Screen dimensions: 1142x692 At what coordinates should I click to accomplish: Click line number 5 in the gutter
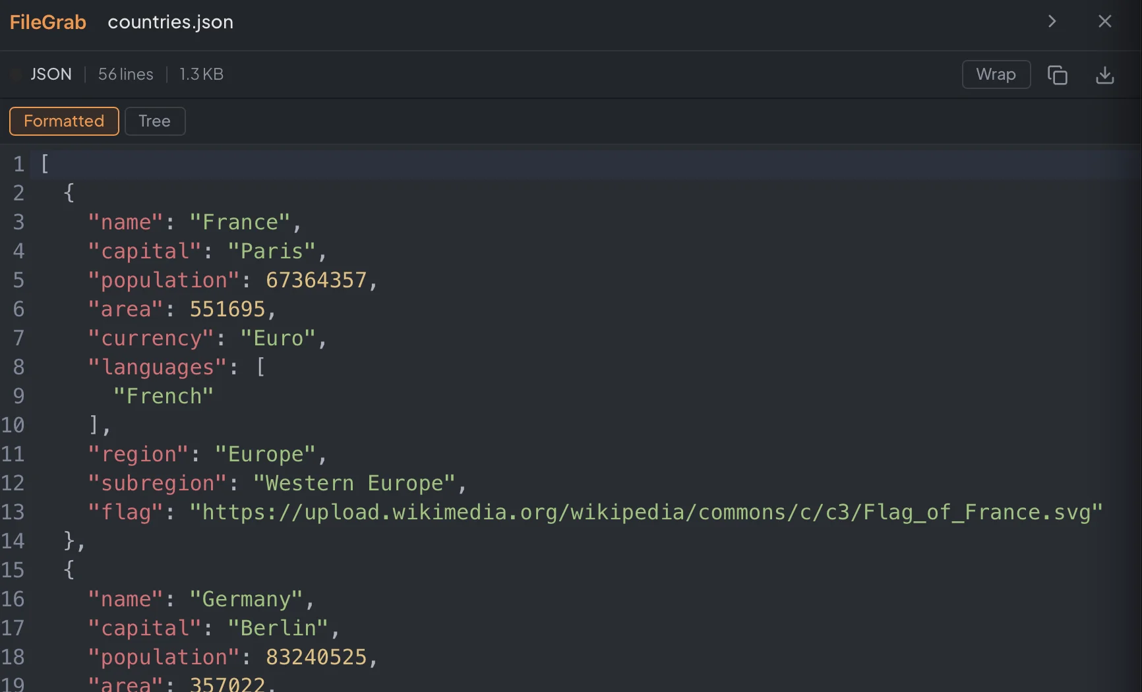[18, 280]
